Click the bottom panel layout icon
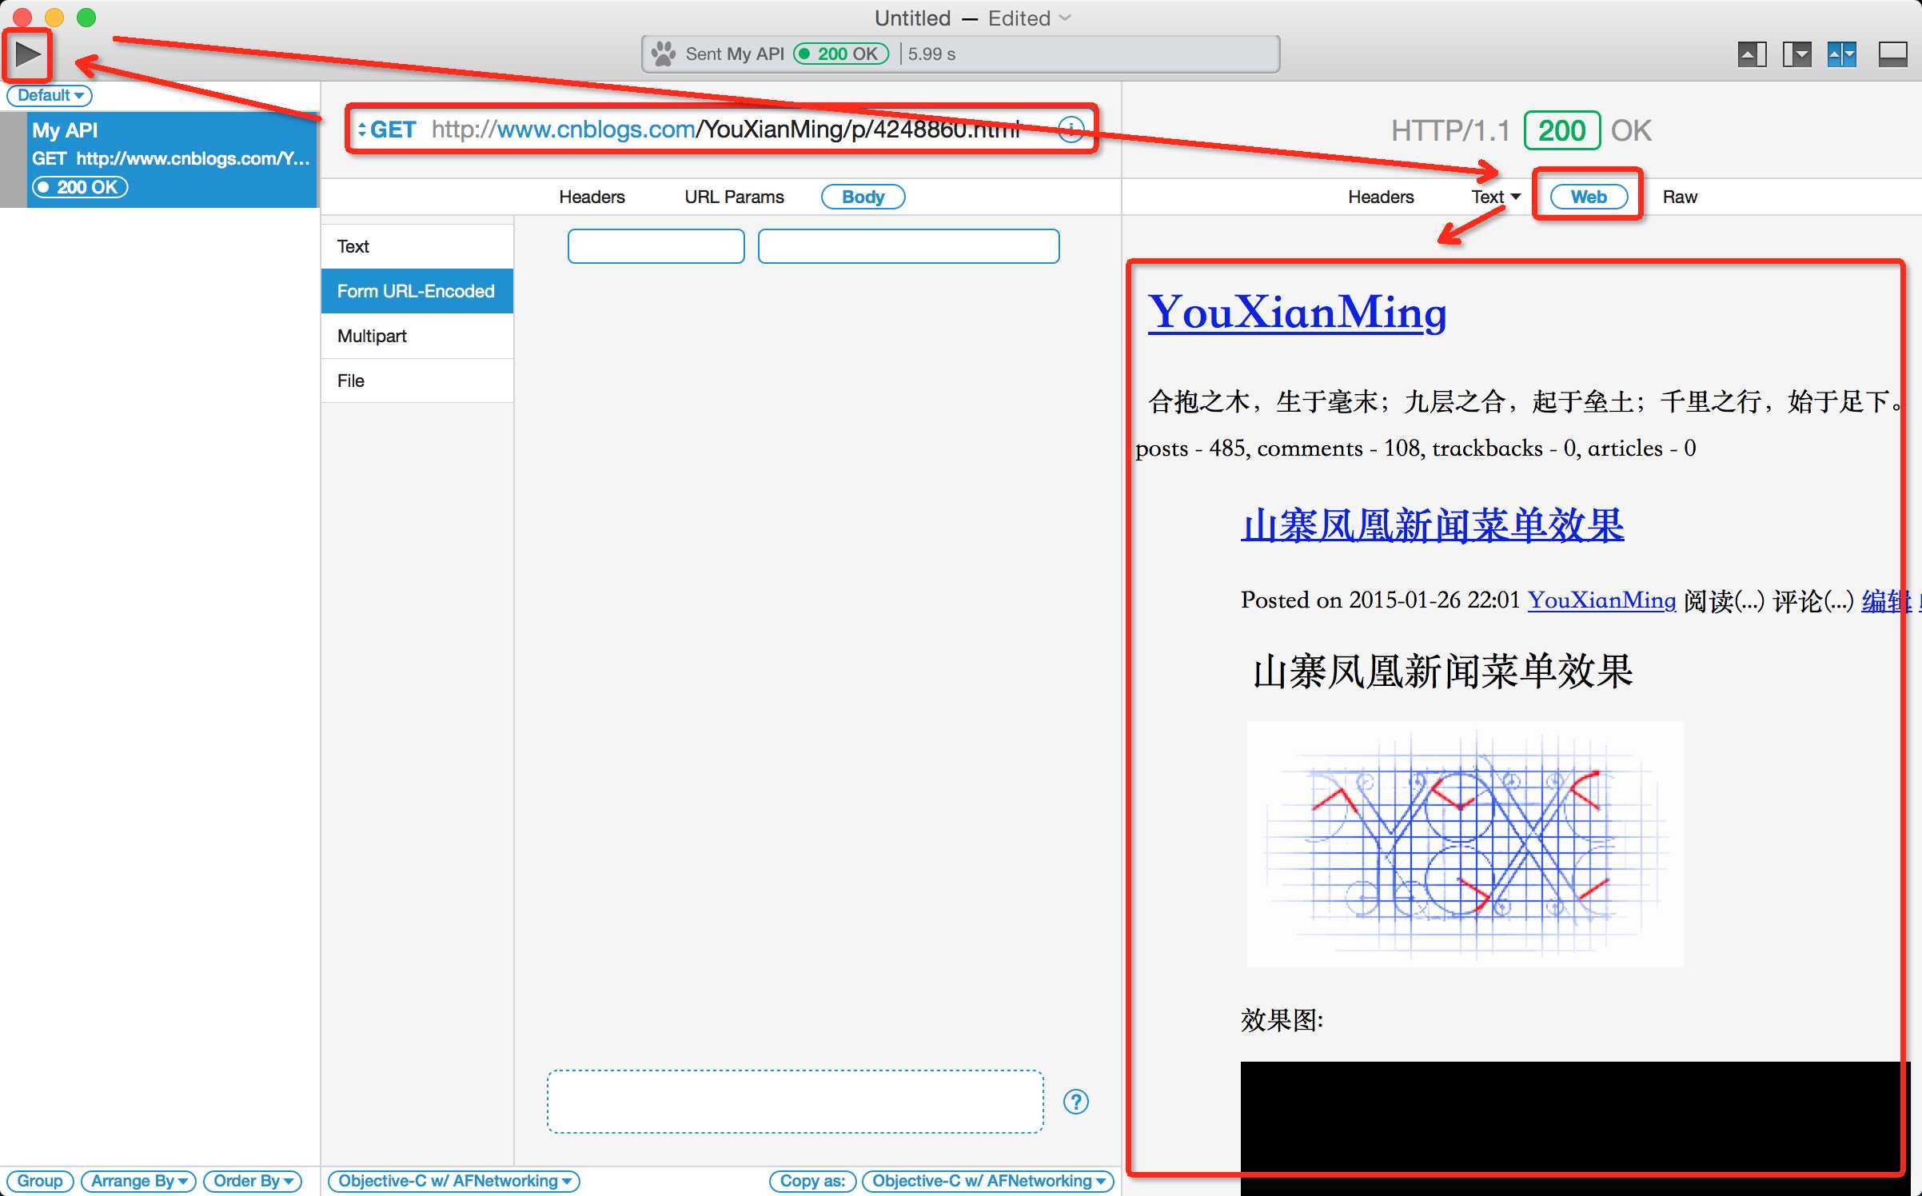The image size is (1922, 1196). coord(1892,54)
